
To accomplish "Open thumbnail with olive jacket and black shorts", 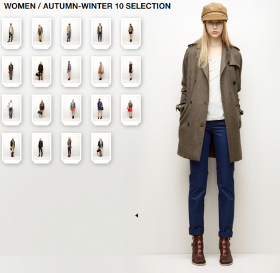I will (131, 34).
